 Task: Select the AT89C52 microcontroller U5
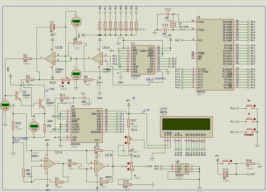(x=215, y=55)
